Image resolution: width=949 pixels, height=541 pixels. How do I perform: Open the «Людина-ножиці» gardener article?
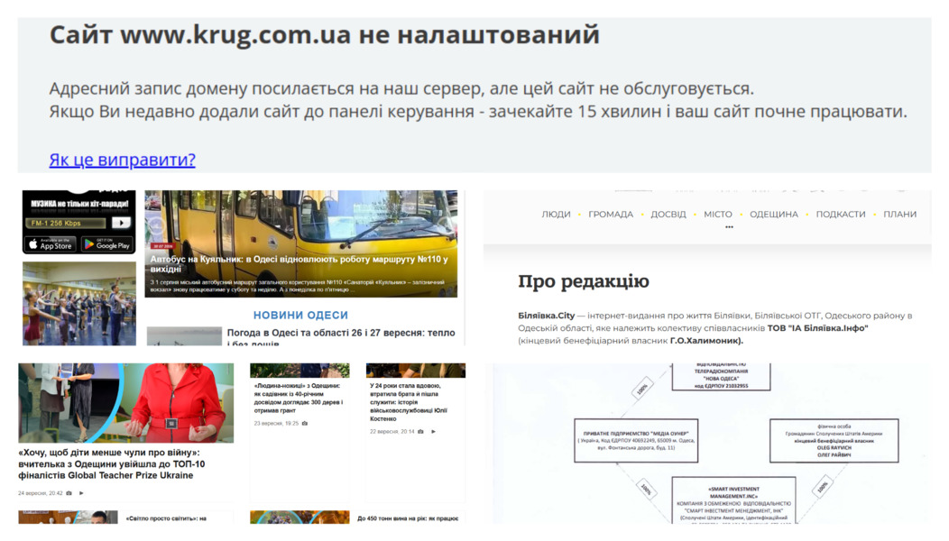(297, 398)
